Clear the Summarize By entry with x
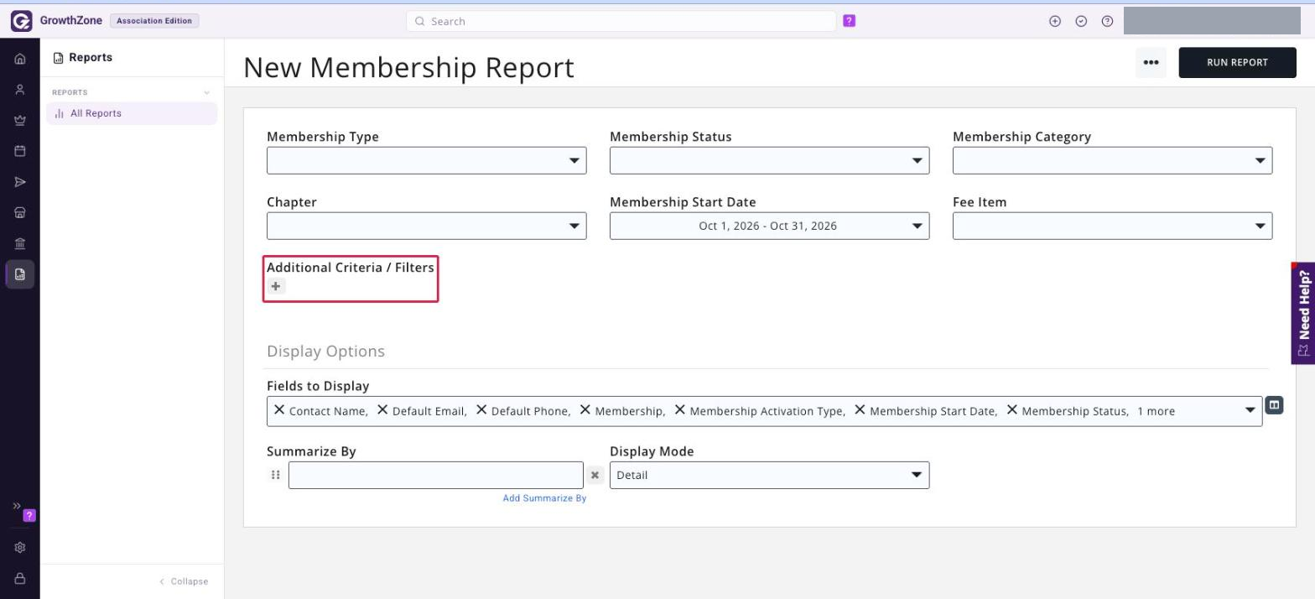Image resolution: width=1315 pixels, height=599 pixels. click(595, 476)
